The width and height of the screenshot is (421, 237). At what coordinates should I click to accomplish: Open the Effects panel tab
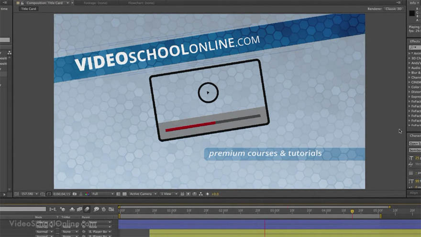pos(415,41)
